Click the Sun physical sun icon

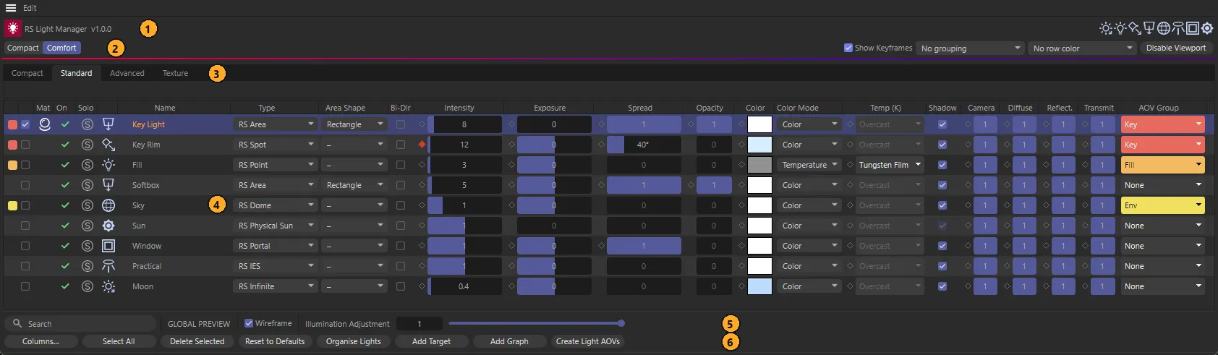pos(108,226)
